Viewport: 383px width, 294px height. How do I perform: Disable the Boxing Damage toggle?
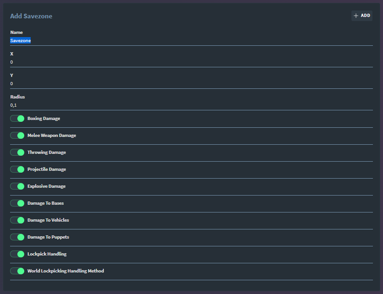17,119
